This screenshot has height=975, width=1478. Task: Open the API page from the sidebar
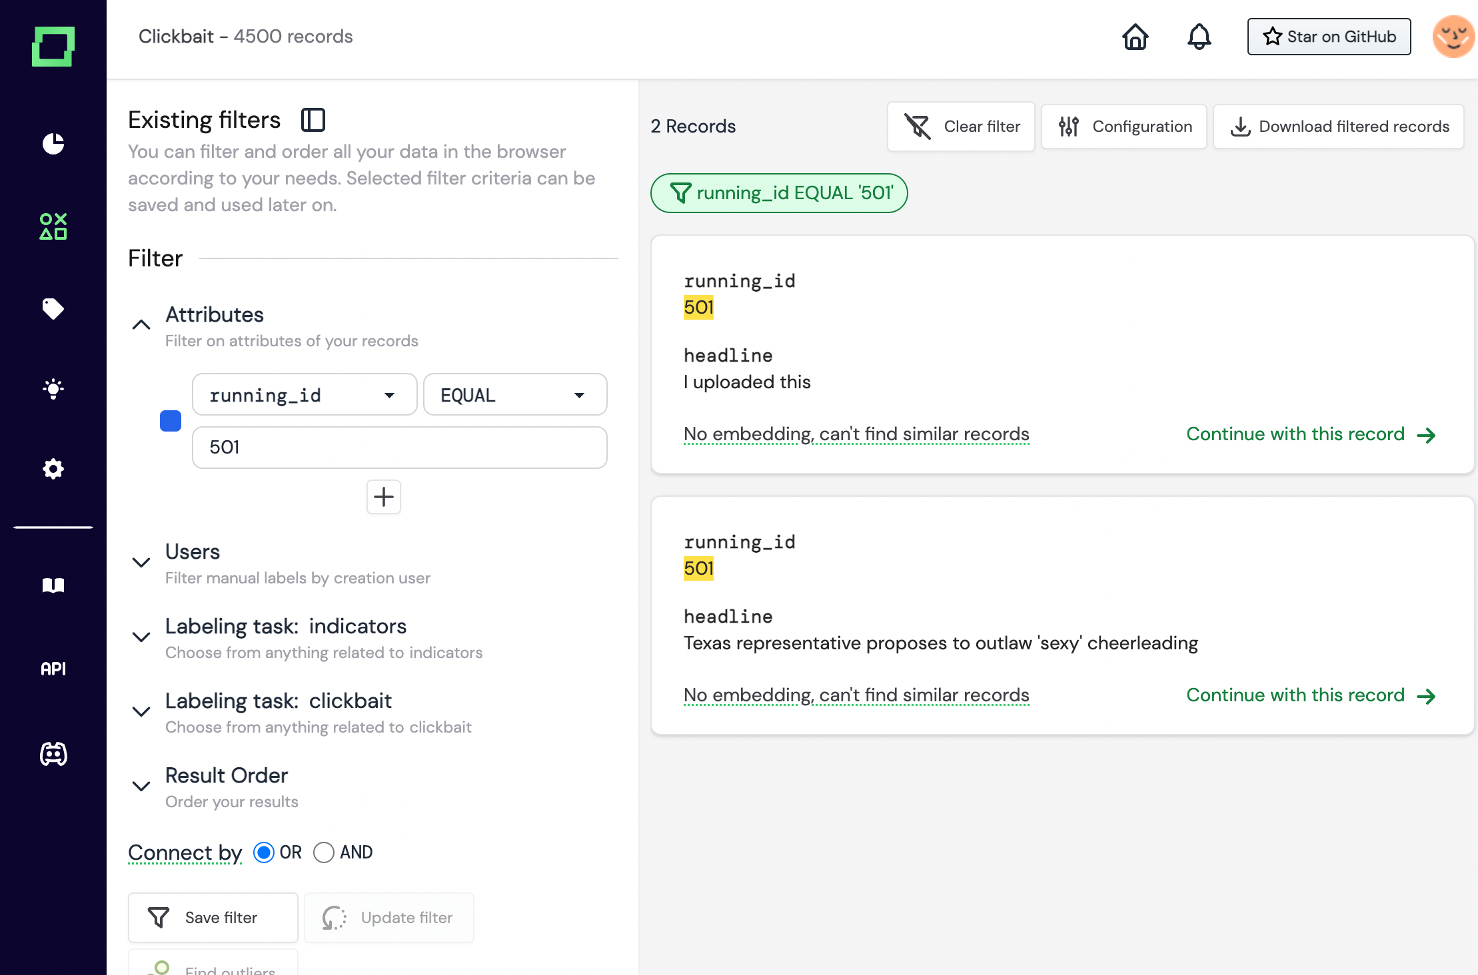pyautogui.click(x=53, y=669)
